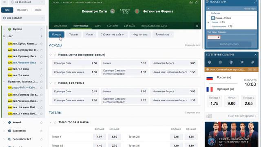Favorite 'Исход матча (основное время)' market star
Viewport: 261px width, 147px height.
pyautogui.click(x=55, y=55)
